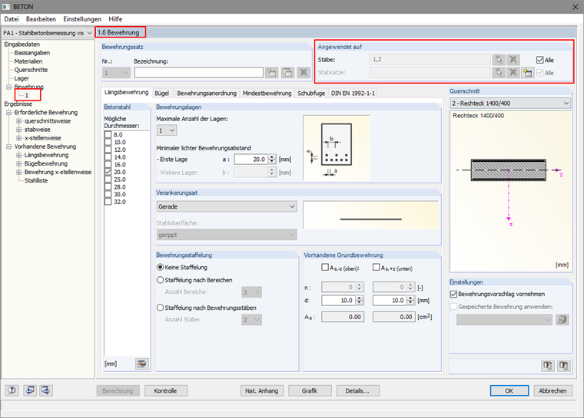Image resolution: width=584 pixels, height=418 pixels.
Task: Pick member sets graphically in Stabsätze row
Action: tap(499, 73)
